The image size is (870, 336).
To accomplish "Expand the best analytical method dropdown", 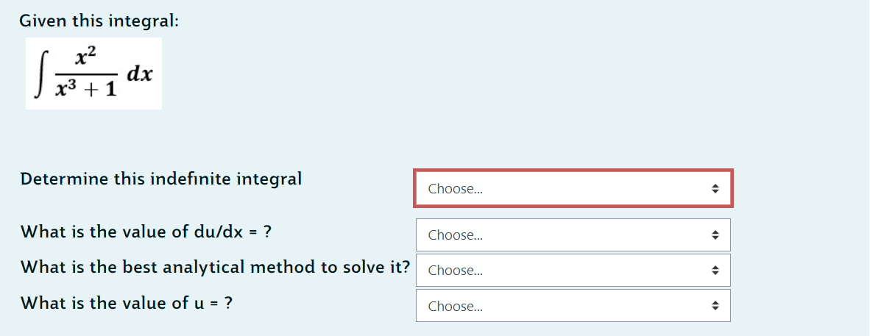I will point(573,271).
